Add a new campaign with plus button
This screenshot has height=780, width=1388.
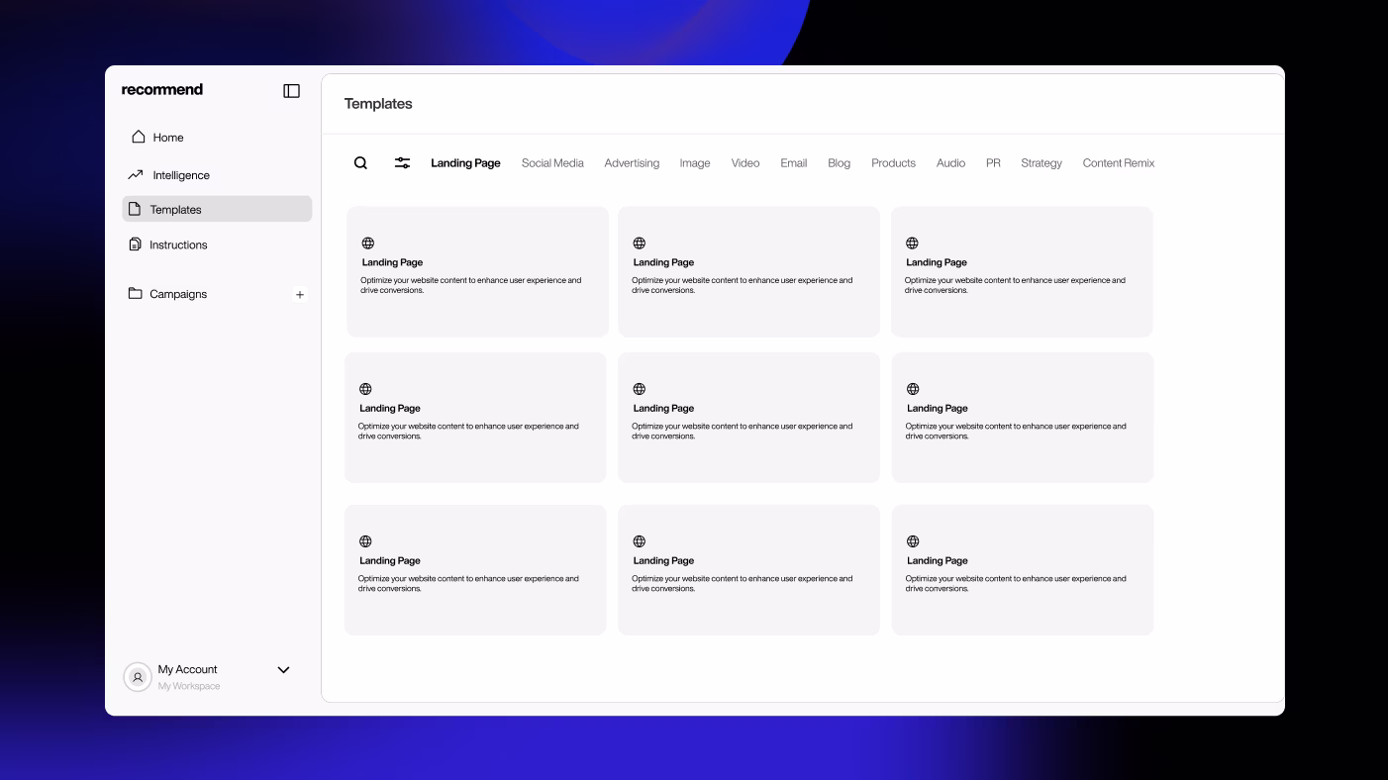pyautogui.click(x=300, y=295)
